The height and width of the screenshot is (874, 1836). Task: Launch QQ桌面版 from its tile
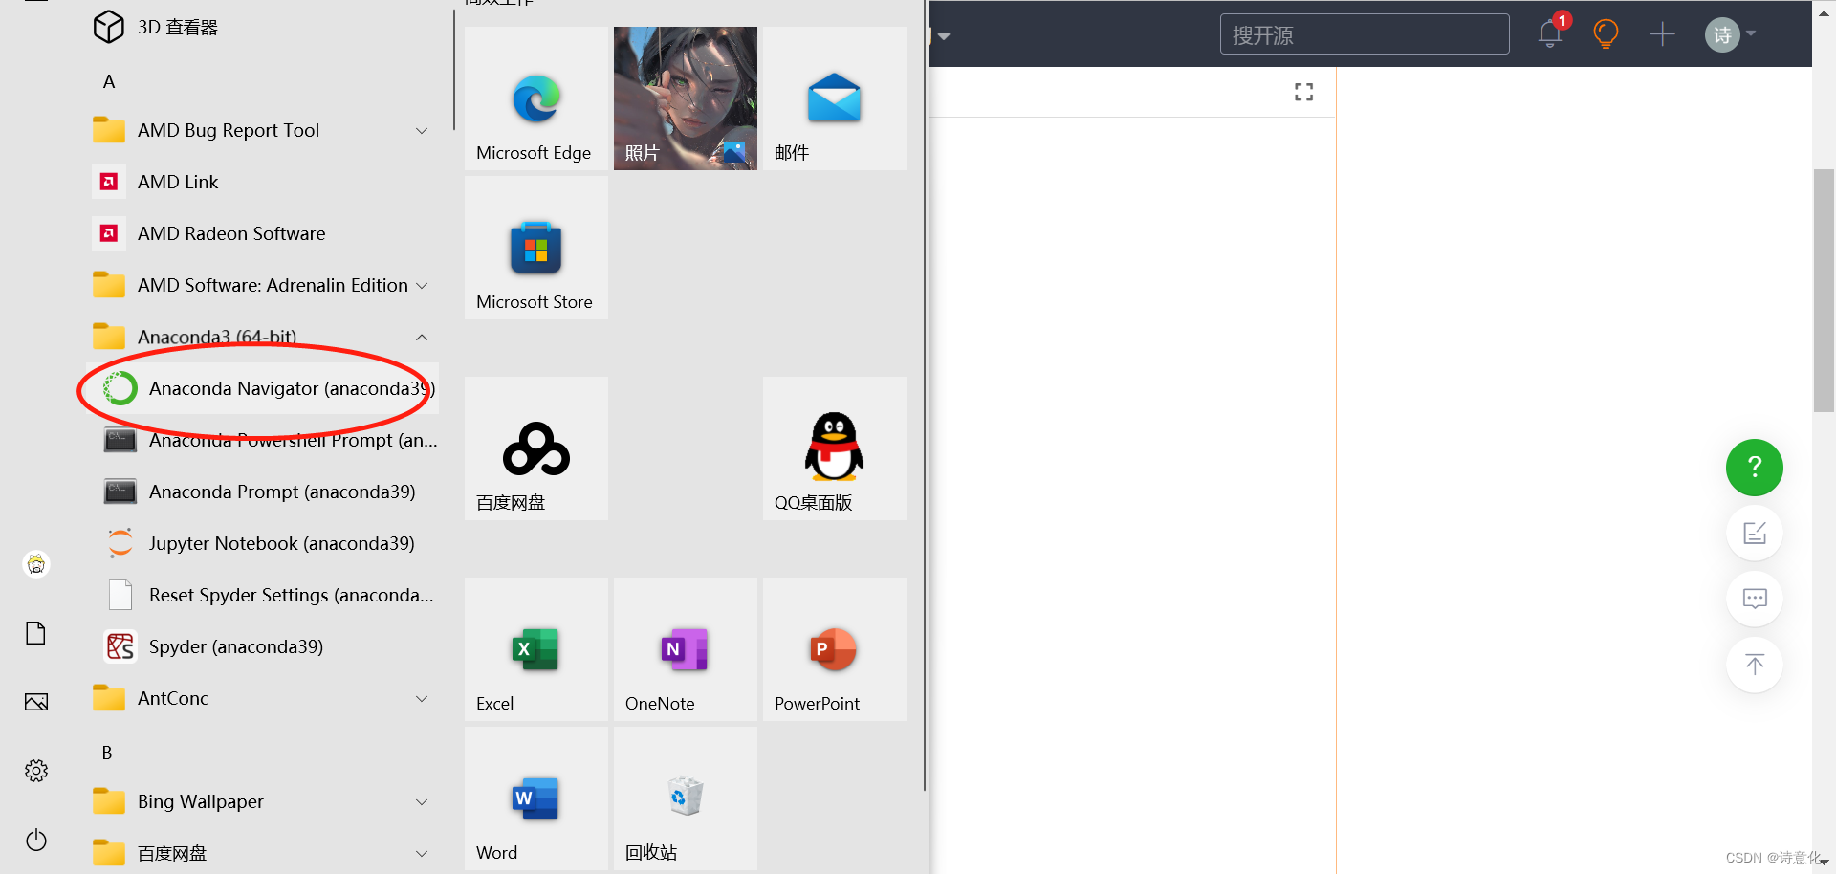coord(833,448)
